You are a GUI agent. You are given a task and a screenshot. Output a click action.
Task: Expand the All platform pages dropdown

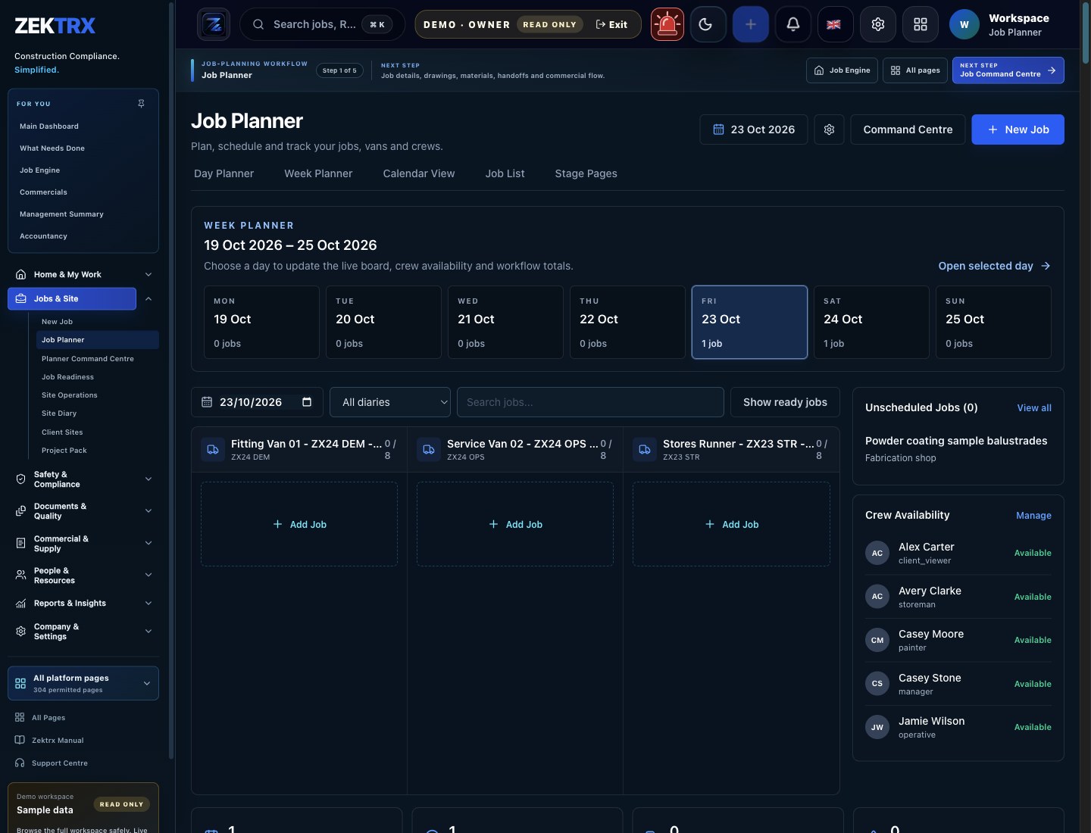pyautogui.click(x=83, y=683)
